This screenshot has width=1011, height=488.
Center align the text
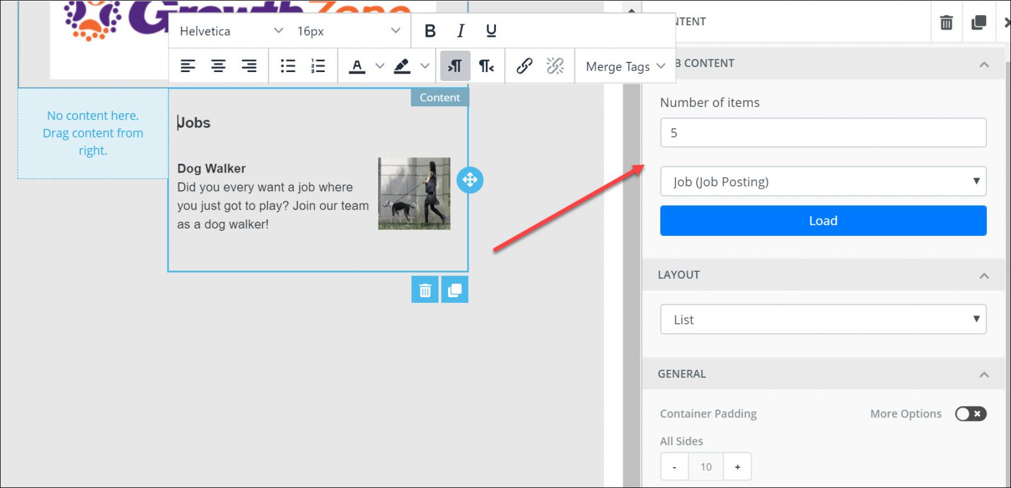218,66
